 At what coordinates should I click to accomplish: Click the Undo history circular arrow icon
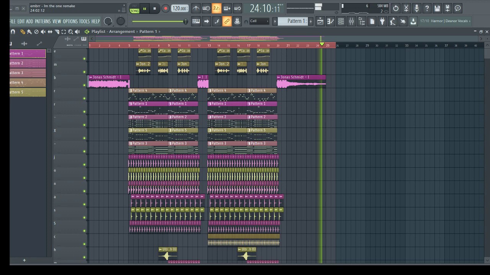point(396,8)
